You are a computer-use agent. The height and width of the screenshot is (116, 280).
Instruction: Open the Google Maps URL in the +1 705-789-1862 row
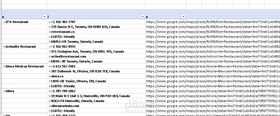click(x=213, y=91)
